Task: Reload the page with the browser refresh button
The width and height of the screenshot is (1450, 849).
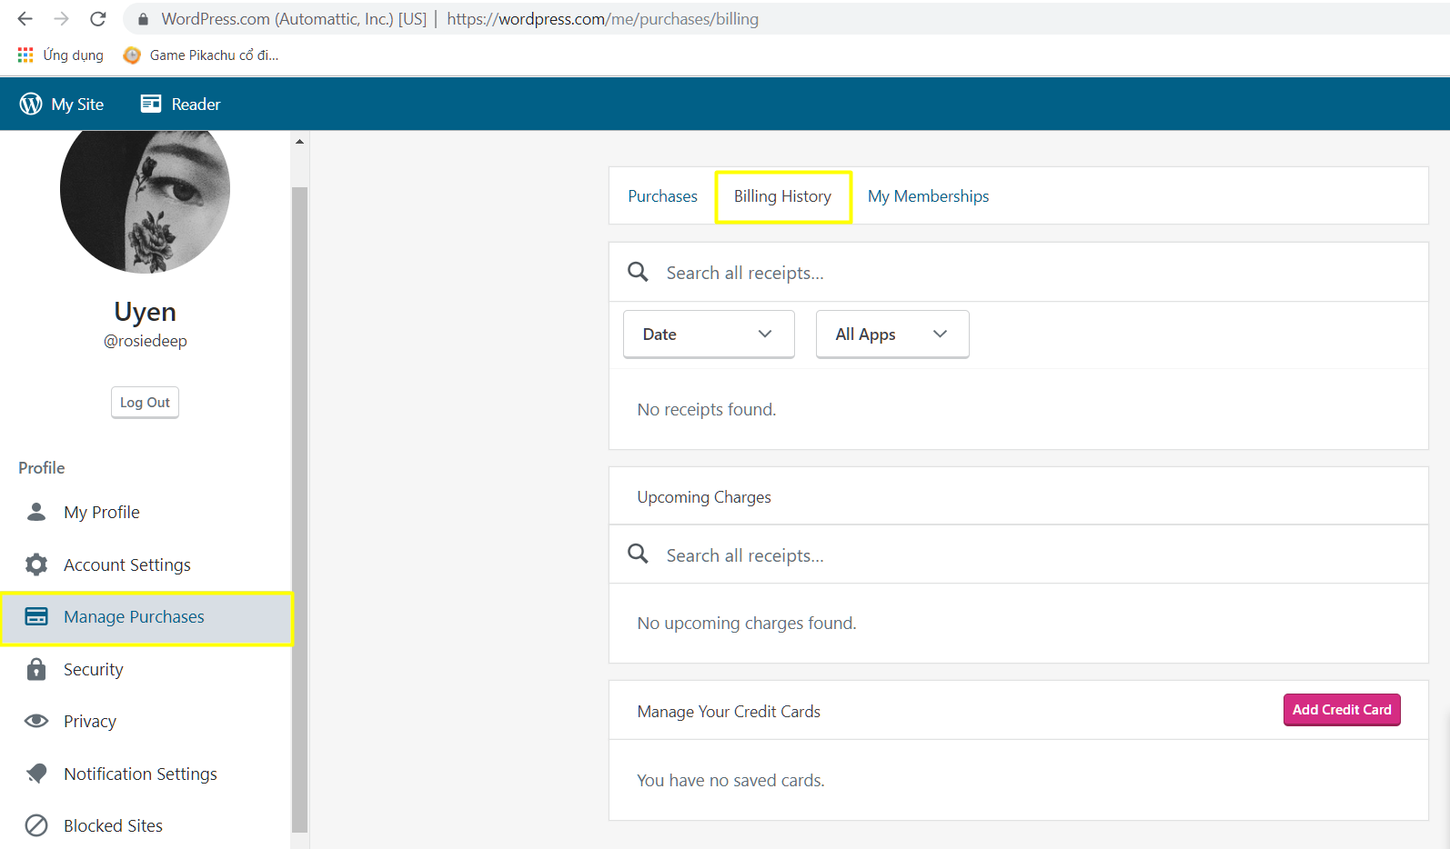Action: point(98,19)
